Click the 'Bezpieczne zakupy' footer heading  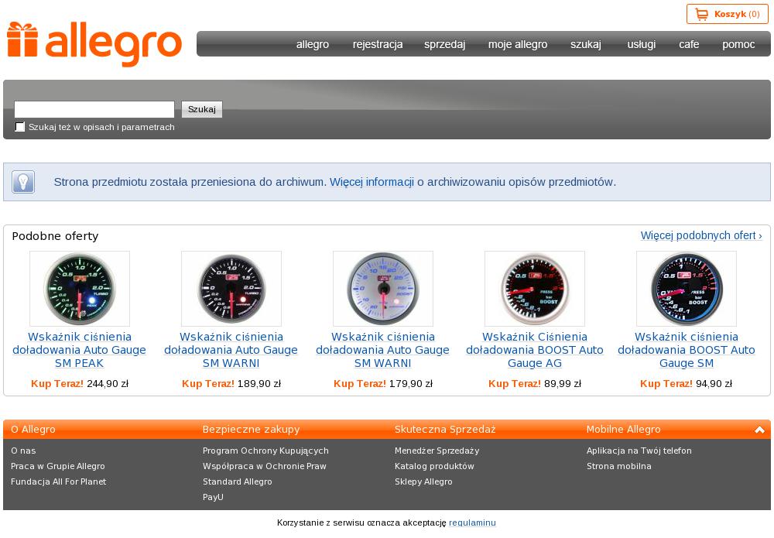pyautogui.click(x=252, y=430)
